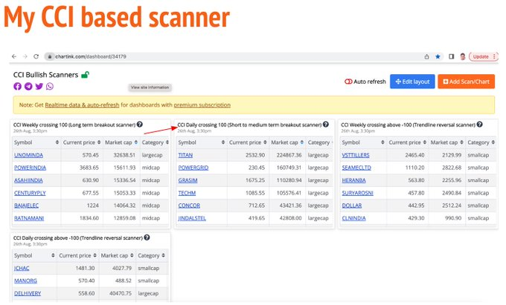Screen dimensions: 506x305
Task: Click the chartink address bar URL
Action: (x=90, y=56)
